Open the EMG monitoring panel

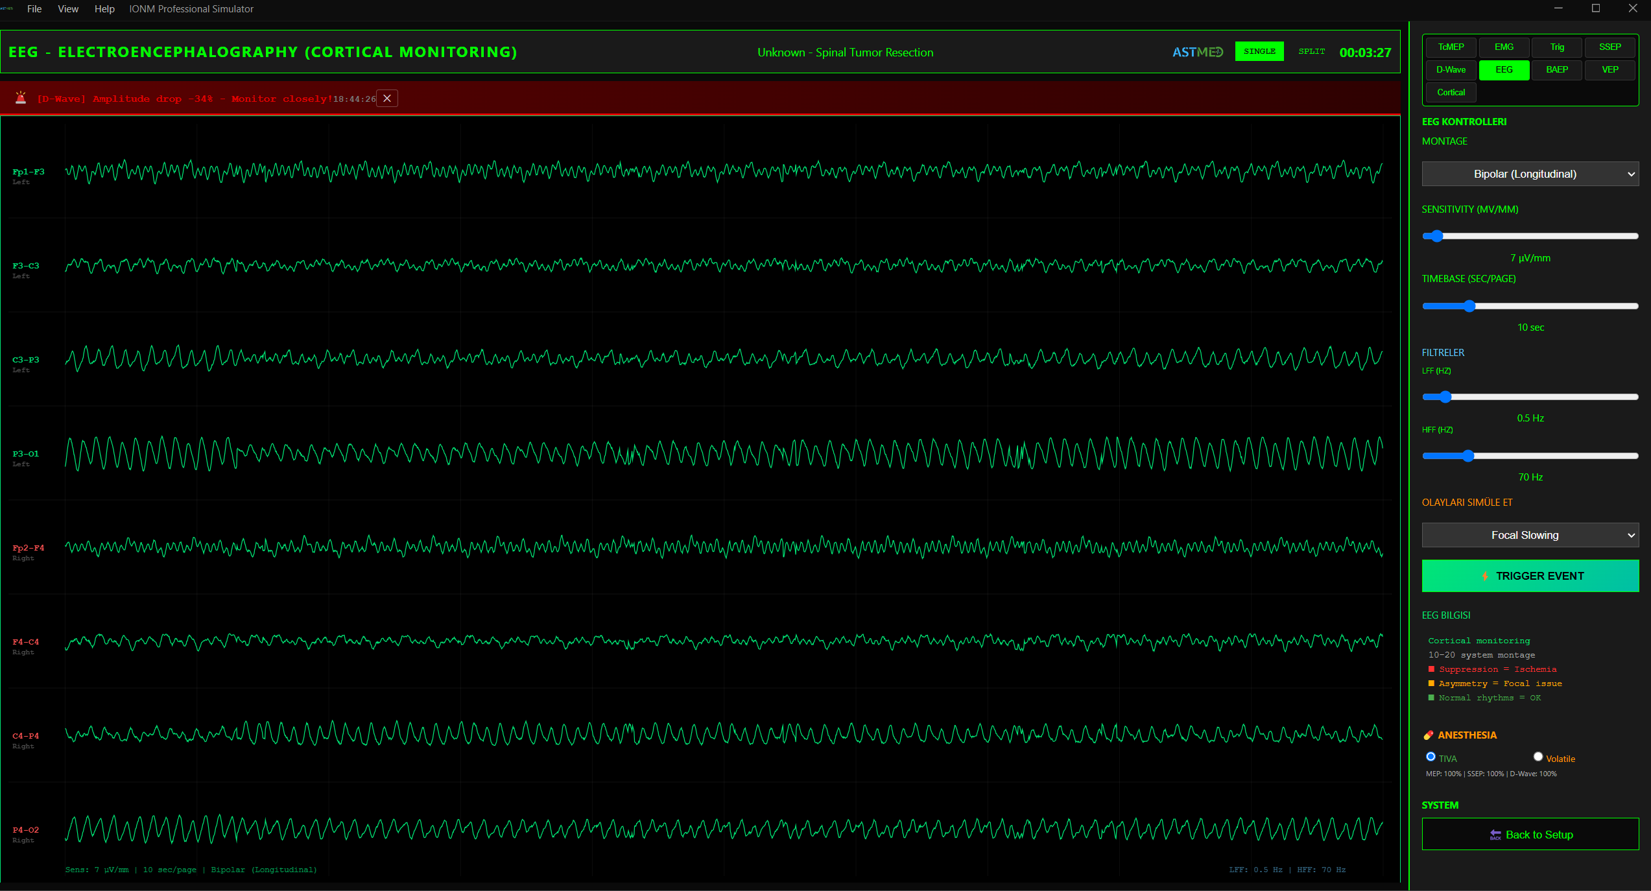pyautogui.click(x=1503, y=47)
